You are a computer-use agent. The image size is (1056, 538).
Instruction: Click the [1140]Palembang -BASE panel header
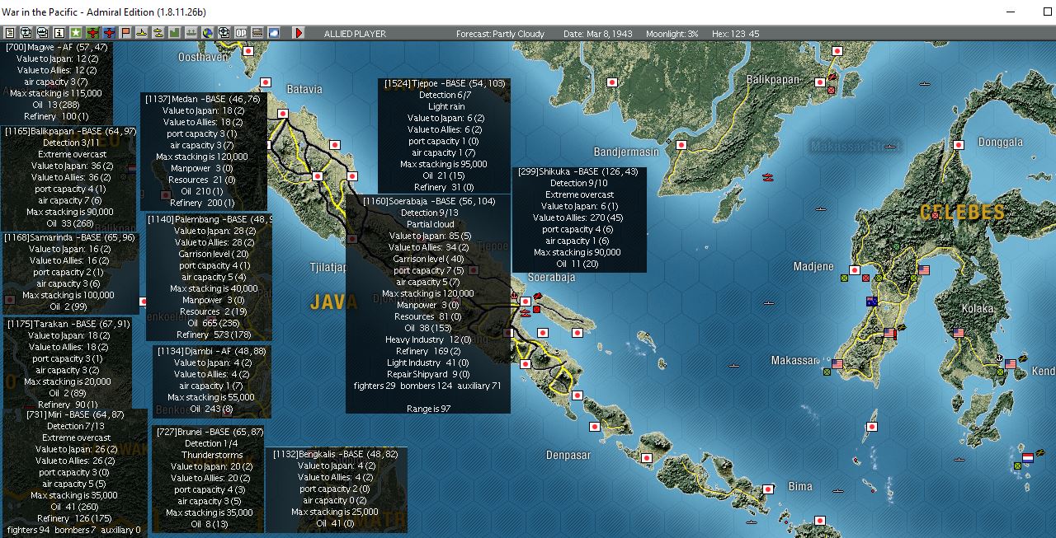(210, 220)
